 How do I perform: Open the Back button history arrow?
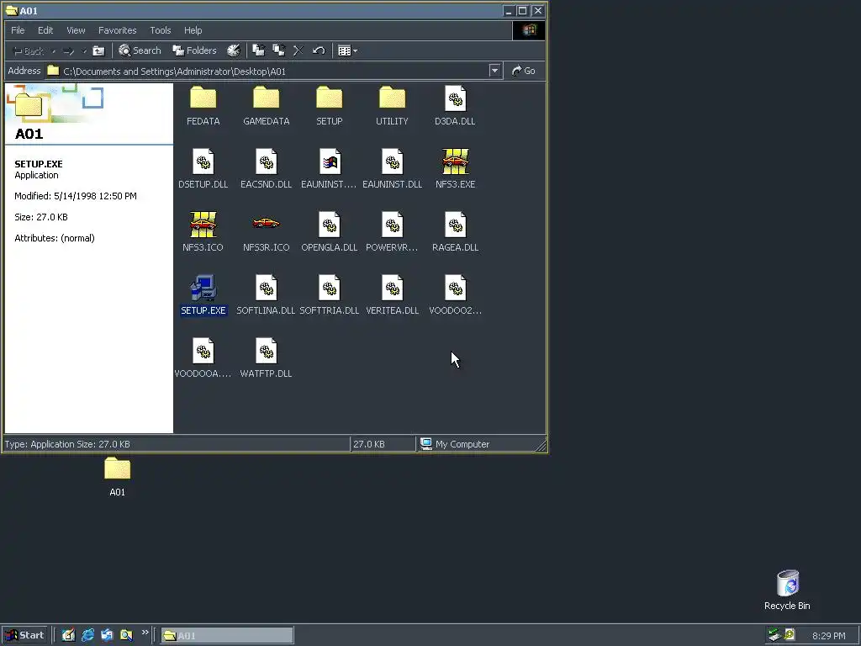coord(54,51)
